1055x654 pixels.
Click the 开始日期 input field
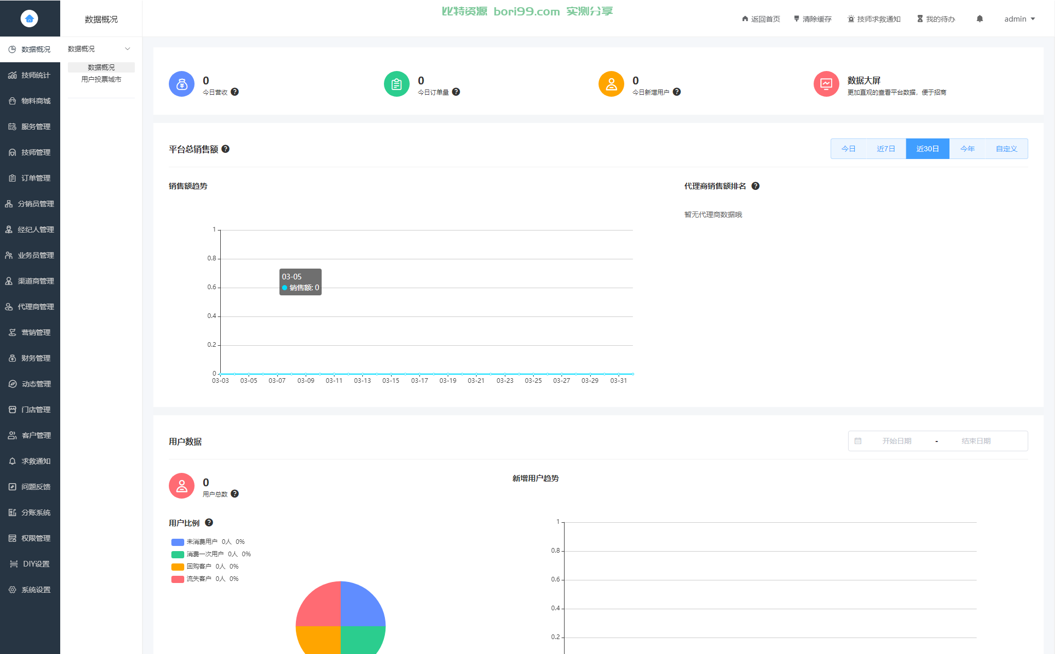coord(897,441)
